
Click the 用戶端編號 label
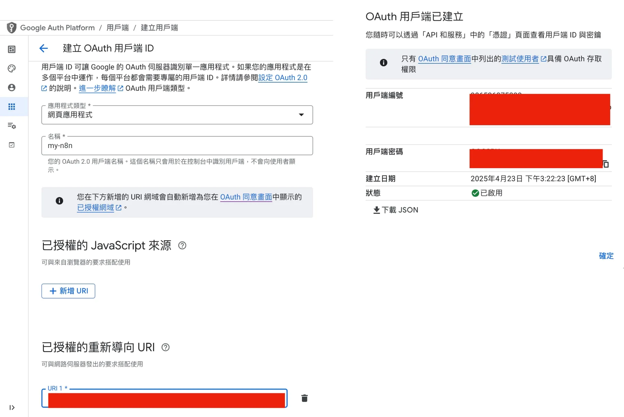point(384,95)
